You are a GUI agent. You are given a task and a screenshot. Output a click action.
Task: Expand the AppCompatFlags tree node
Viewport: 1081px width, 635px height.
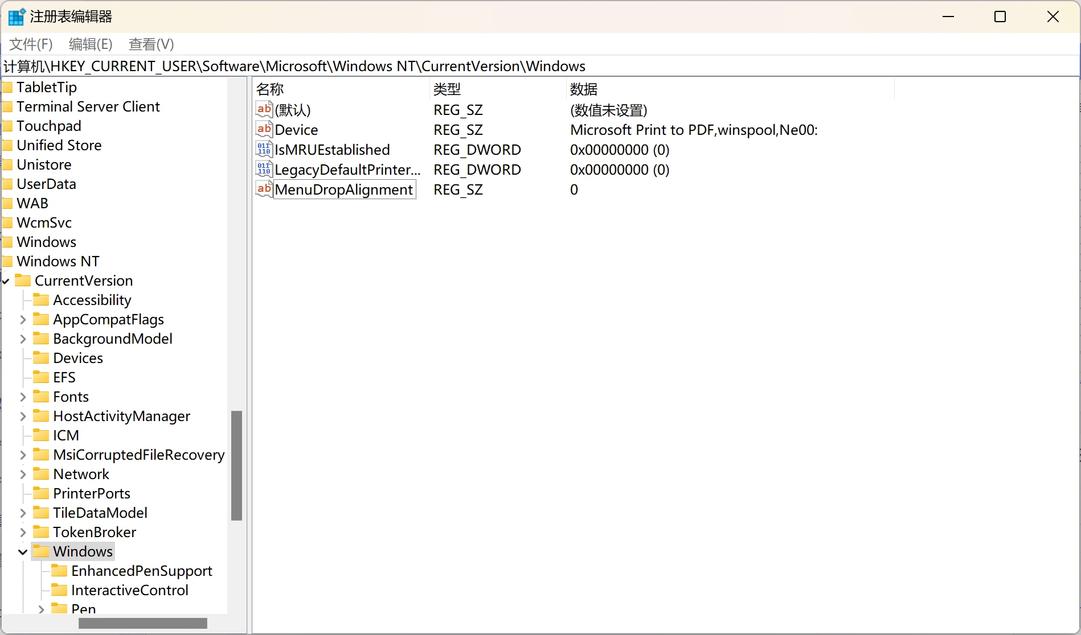[23, 320]
